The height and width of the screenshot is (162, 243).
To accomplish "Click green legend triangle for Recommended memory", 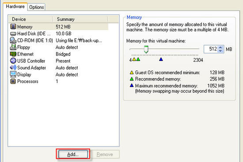I will point(132,79).
